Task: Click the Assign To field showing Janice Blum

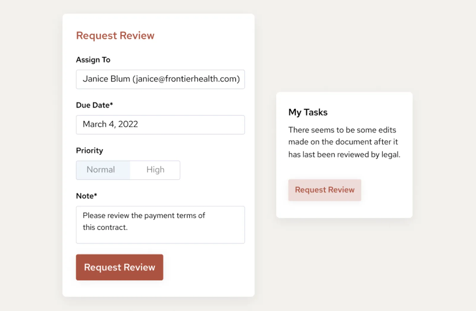Action: pos(160,79)
